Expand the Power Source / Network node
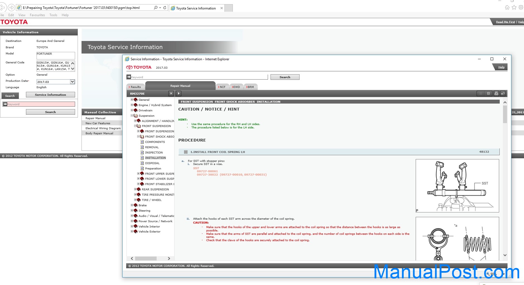The image size is (524, 285). pyautogui.click(x=132, y=221)
